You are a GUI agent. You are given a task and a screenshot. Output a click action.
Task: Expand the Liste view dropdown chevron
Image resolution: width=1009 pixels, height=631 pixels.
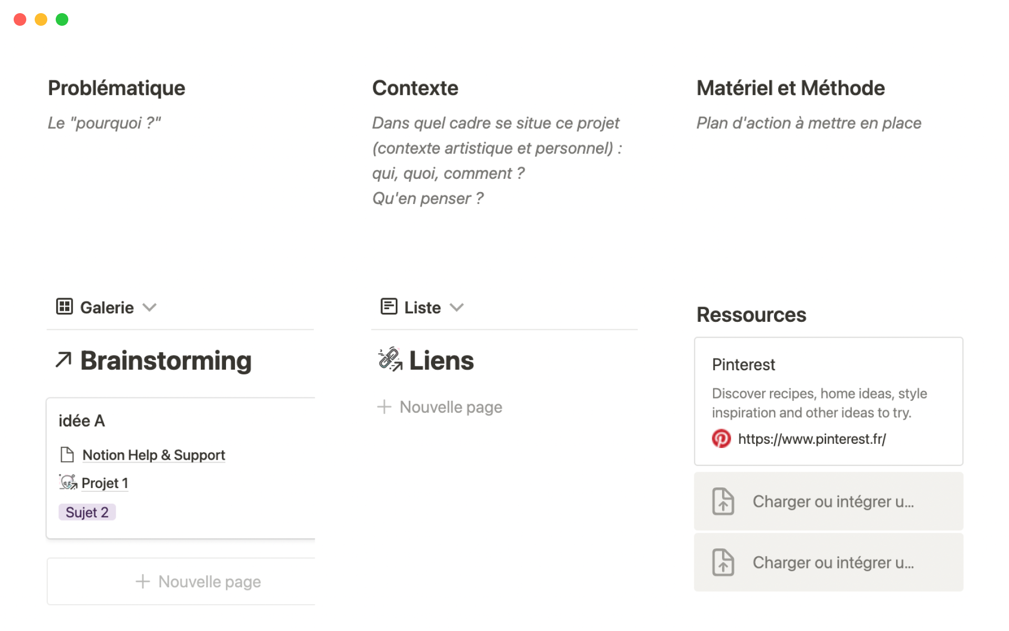[457, 308]
